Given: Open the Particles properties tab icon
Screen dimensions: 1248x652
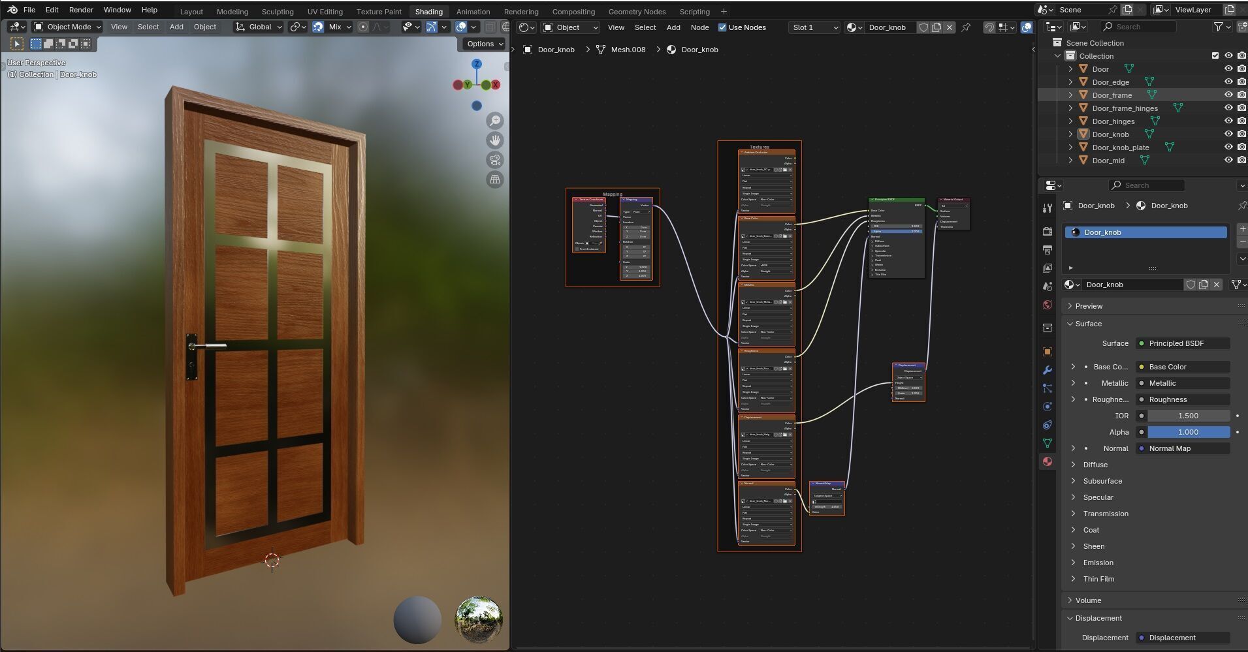Looking at the screenshot, I should tap(1048, 388).
